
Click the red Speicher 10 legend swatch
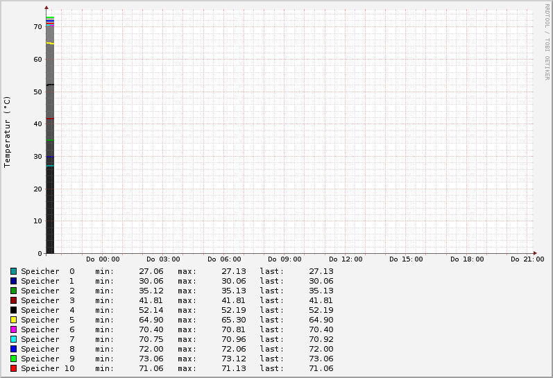[13, 368]
